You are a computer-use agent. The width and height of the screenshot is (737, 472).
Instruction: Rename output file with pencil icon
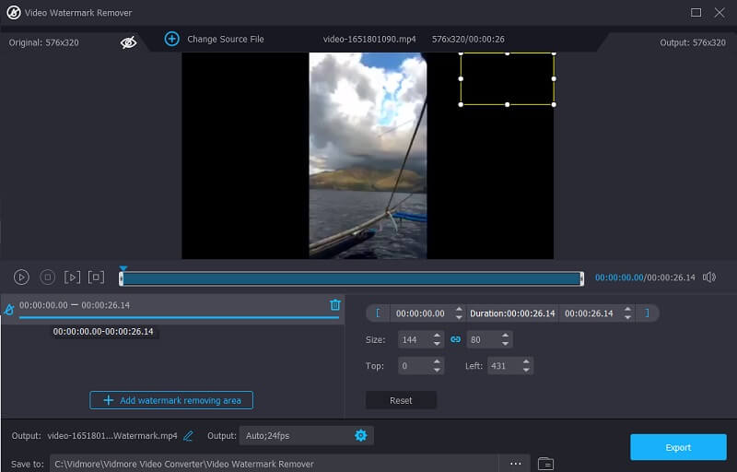pos(188,436)
